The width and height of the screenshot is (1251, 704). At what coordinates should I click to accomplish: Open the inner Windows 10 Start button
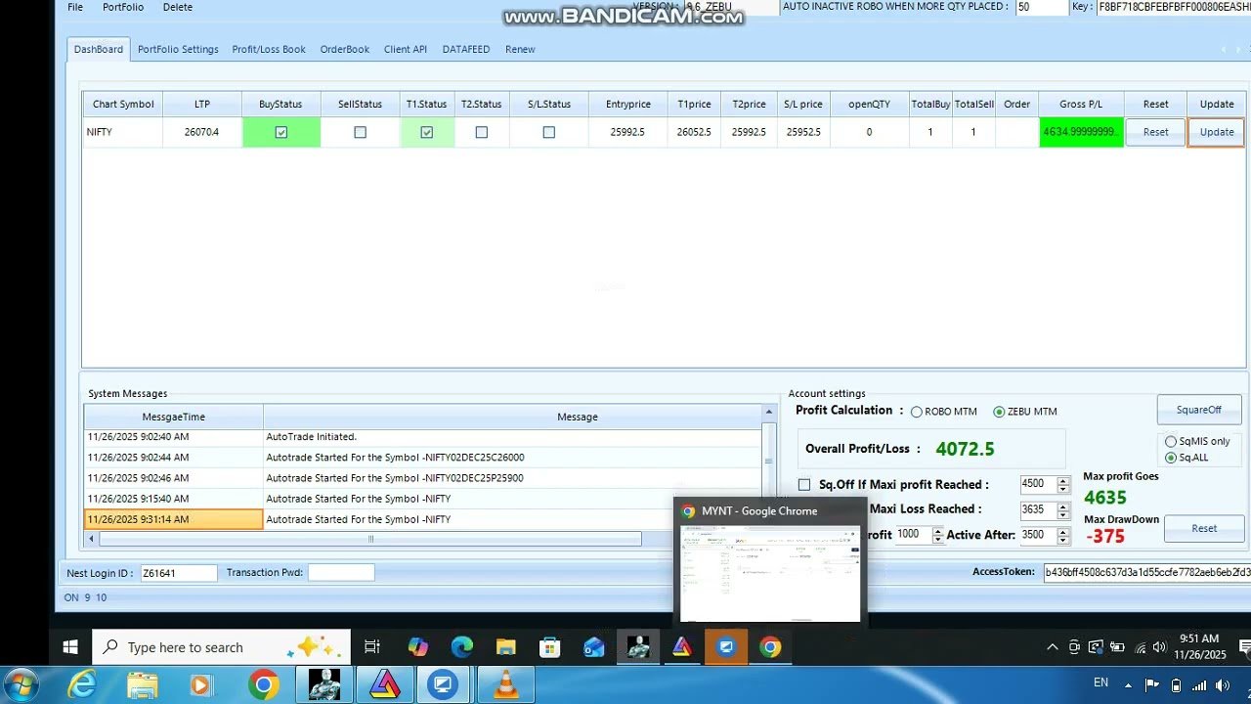click(x=70, y=647)
